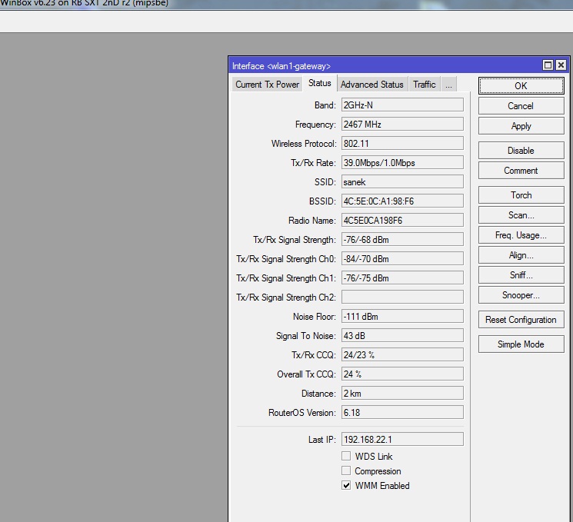573x522 pixels.
Task: Close the Interface wlan1-gateway window
Action: (561, 65)
